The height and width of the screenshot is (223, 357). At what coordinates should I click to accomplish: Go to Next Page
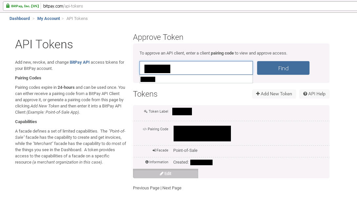172,188
